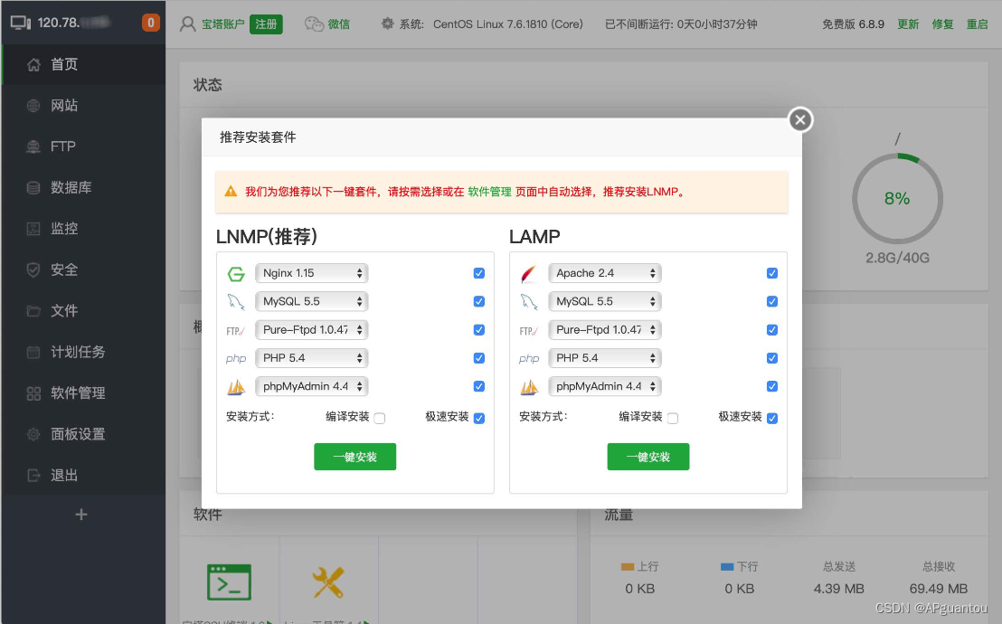Click the 8% disk usage gauge
Screen dimensions: 1002x624
pos(897,199)
